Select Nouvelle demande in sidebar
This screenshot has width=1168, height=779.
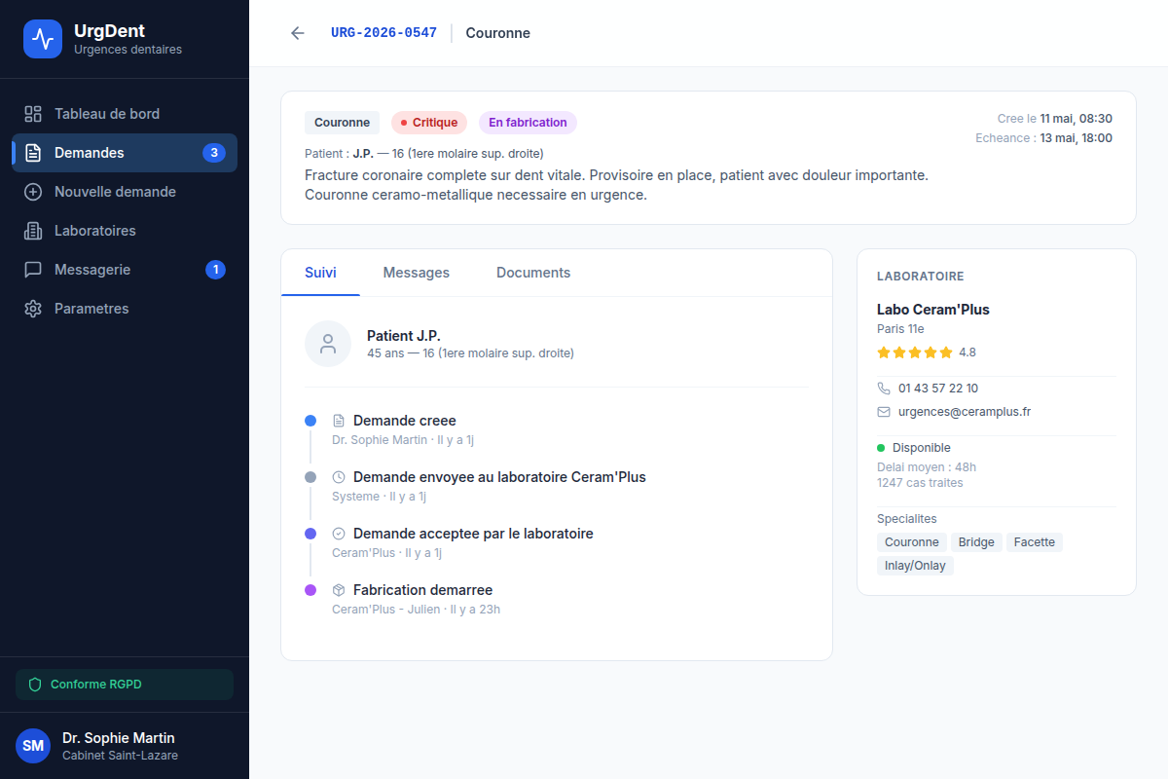click(x=125, y=192)
